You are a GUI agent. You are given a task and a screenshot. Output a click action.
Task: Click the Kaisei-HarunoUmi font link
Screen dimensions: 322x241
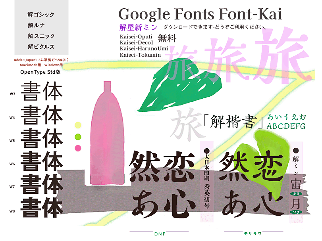pyautogui.click(x=144, y=48)
